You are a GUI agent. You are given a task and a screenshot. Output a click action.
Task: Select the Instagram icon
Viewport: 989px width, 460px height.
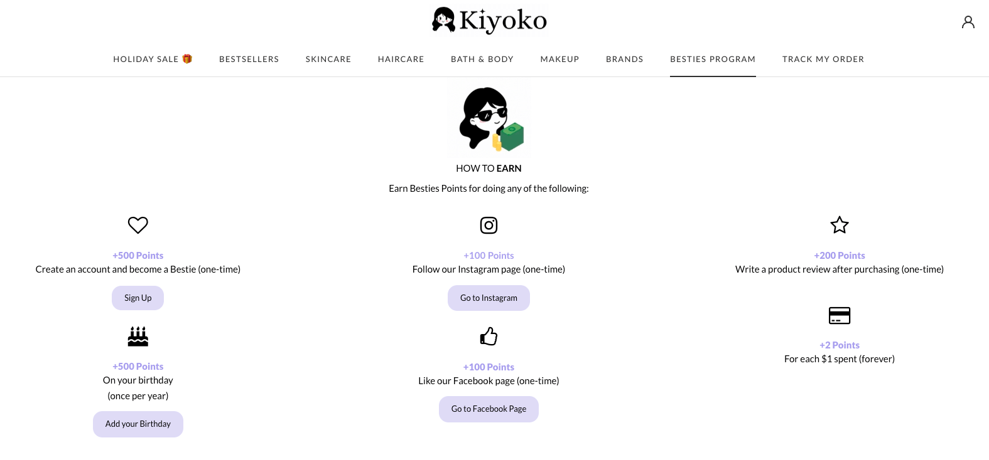489,225
